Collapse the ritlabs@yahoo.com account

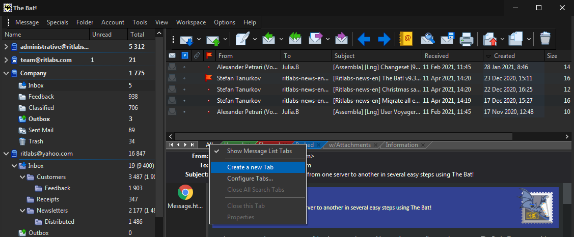click(x=6, y=154)
